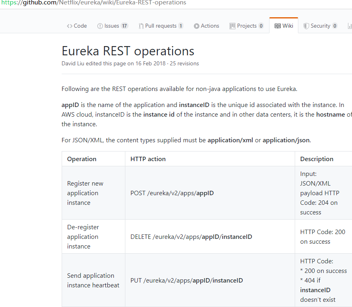
Task: Click the Wiki book icon
Action: 278,26
